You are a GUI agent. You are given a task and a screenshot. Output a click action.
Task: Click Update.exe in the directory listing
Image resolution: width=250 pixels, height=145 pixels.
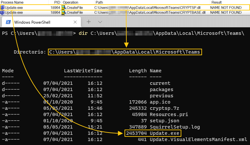click(x=164, y=133)
